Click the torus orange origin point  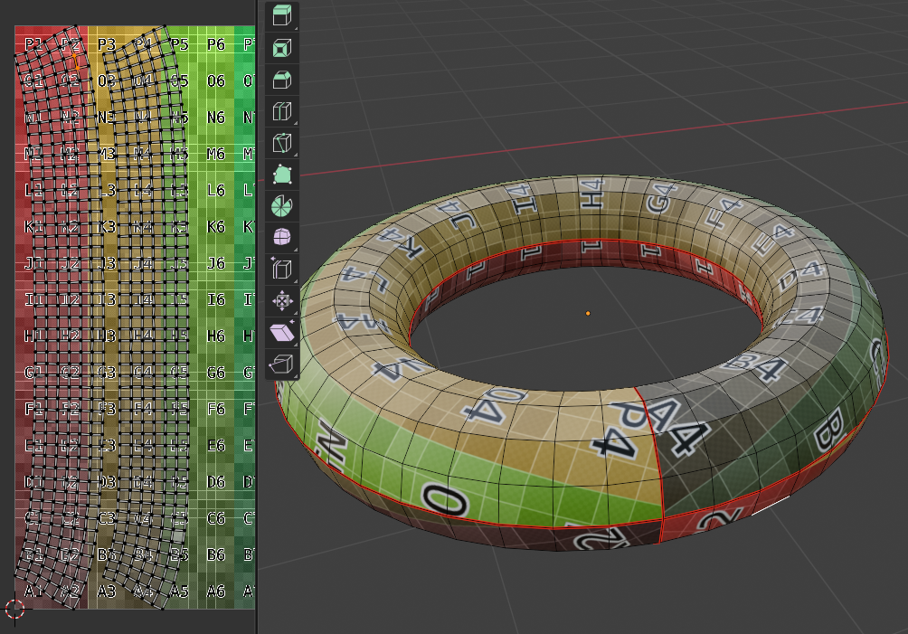(x=588, y=313)
